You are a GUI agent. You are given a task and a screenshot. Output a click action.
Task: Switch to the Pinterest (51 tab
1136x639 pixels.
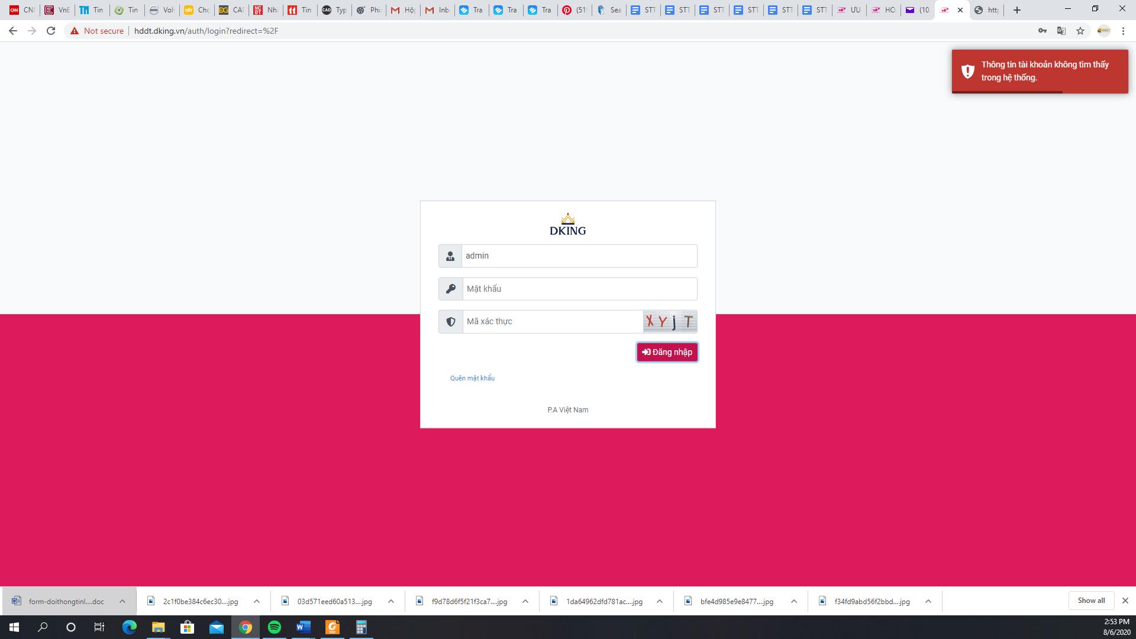(x=574, y=10)
